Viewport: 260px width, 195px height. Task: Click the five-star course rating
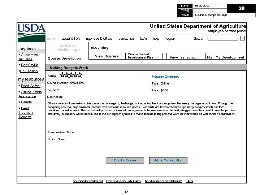tap(71, 75)
